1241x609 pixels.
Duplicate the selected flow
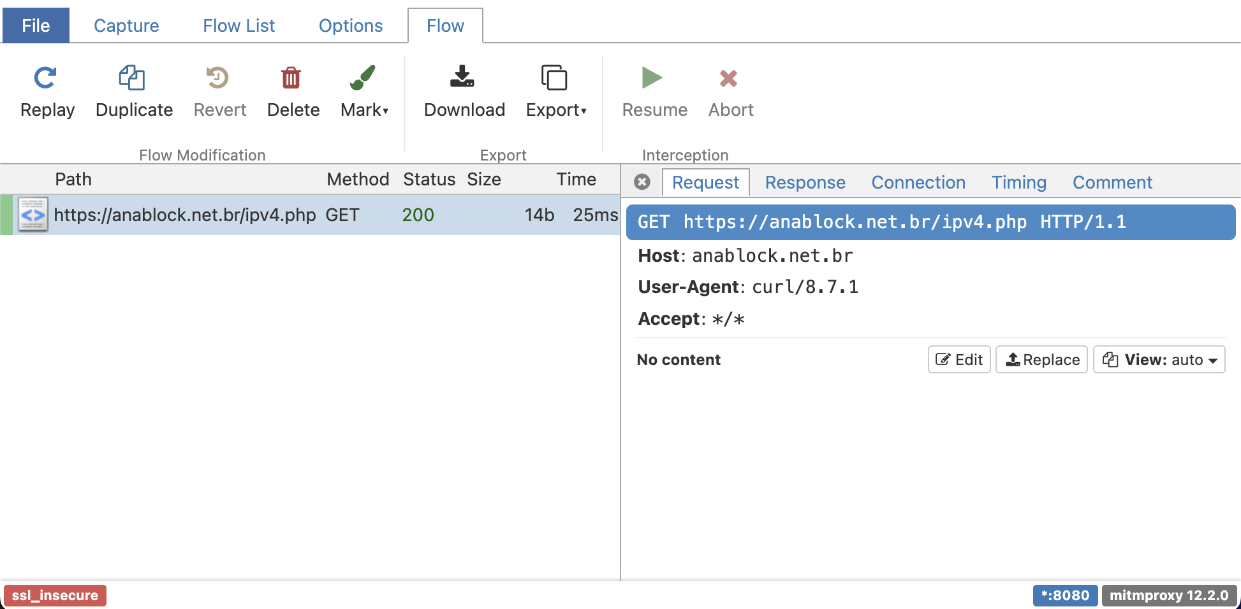coord(132,78)
